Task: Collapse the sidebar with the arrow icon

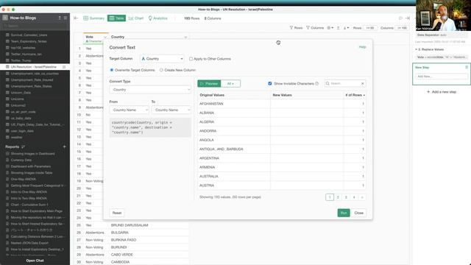Action: (x=76, y=18)
